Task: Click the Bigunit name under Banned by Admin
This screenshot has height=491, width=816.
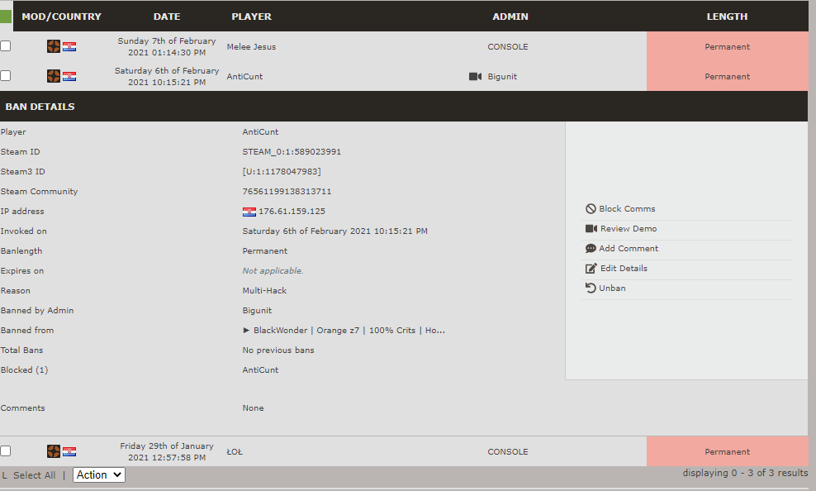Action: [x=257, y=310]
